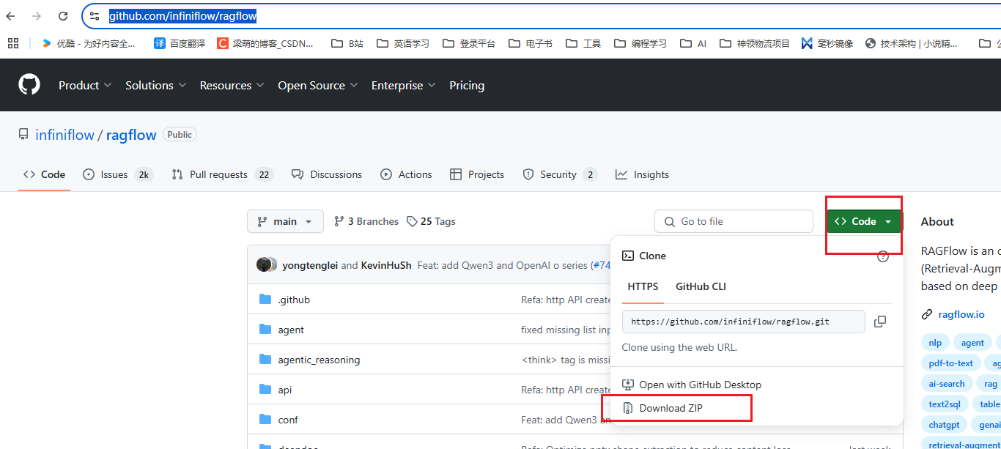The width and height of the screenshot is (1001, 449).
Task: Visit the ragflow.io website link
Action: point(961,314)
